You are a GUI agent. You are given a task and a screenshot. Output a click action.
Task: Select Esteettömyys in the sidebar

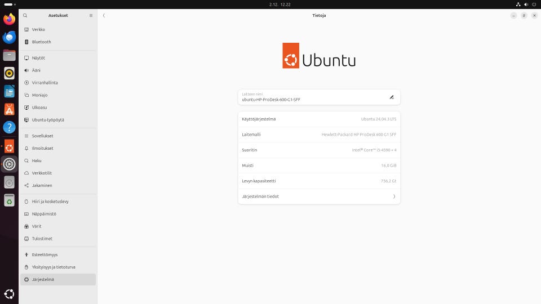[x=58, y=254]
